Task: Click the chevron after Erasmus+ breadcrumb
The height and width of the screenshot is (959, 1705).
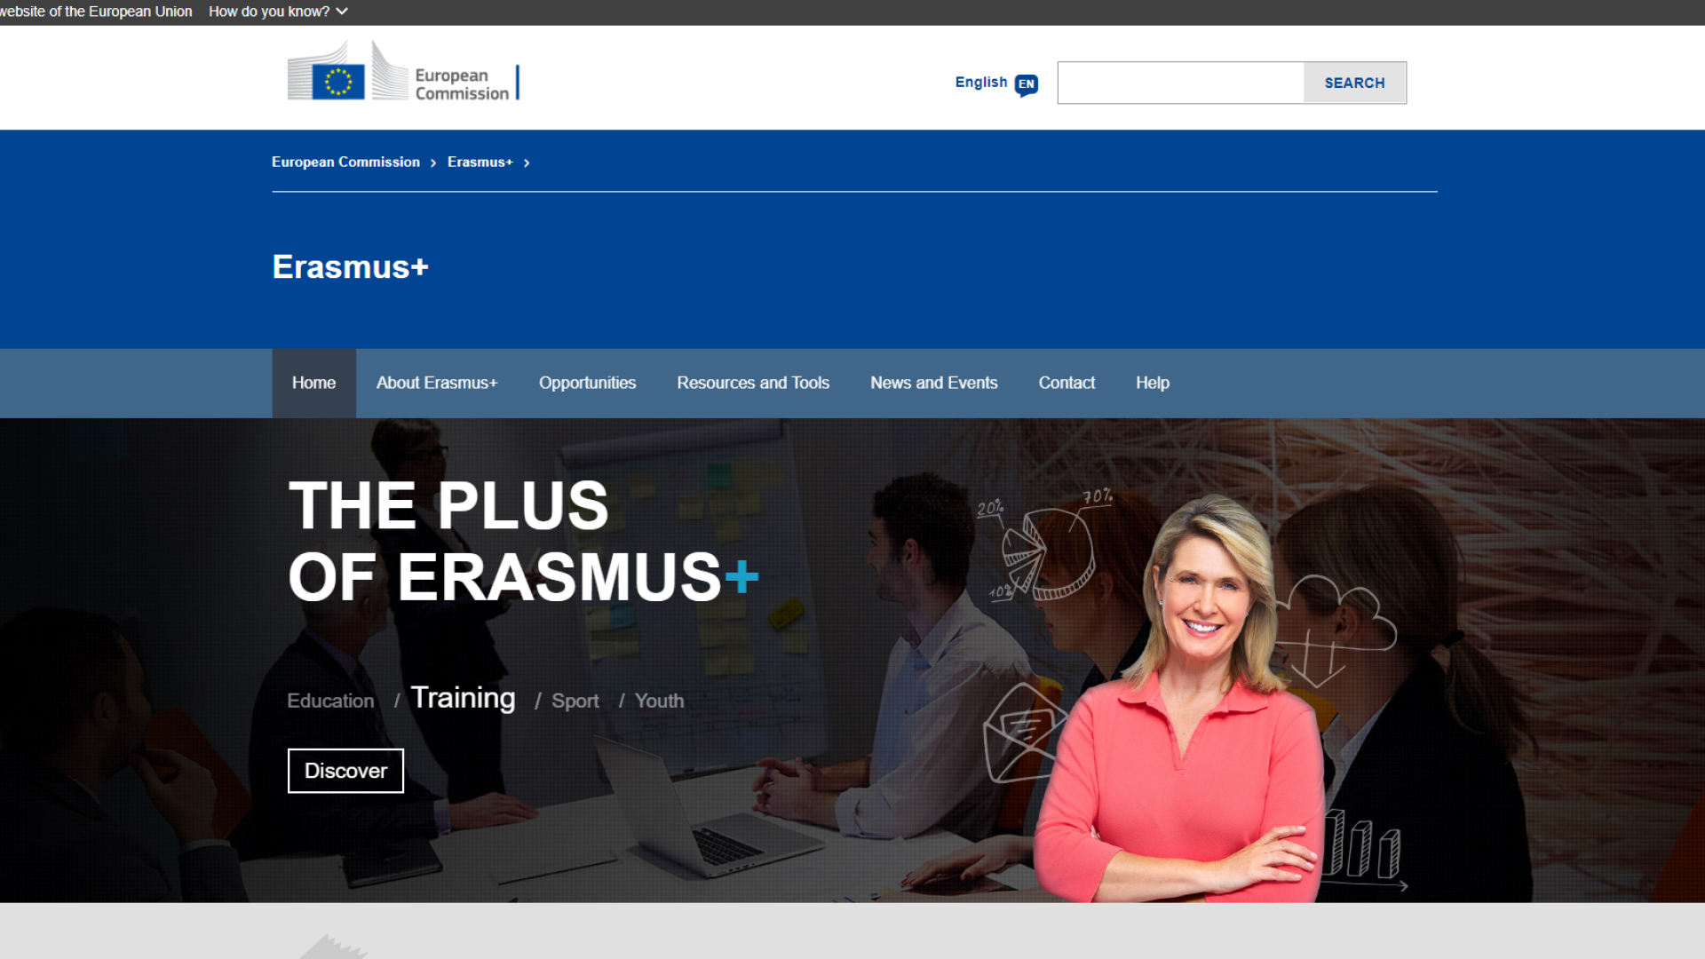Action: (527, 163)
